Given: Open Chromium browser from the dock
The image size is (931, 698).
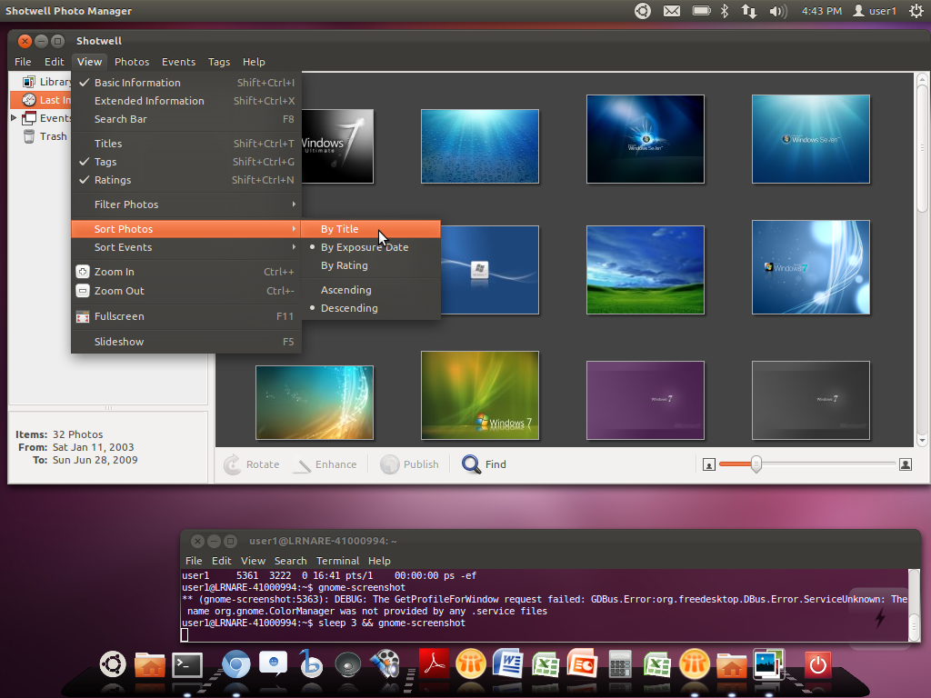Looking at the screenshot, I should click(x=235, y=664).
